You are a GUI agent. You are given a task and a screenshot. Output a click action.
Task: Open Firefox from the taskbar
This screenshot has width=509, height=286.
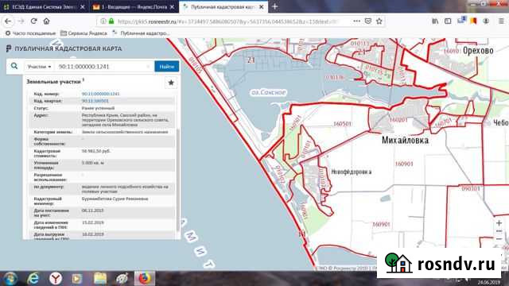[145, 278]
